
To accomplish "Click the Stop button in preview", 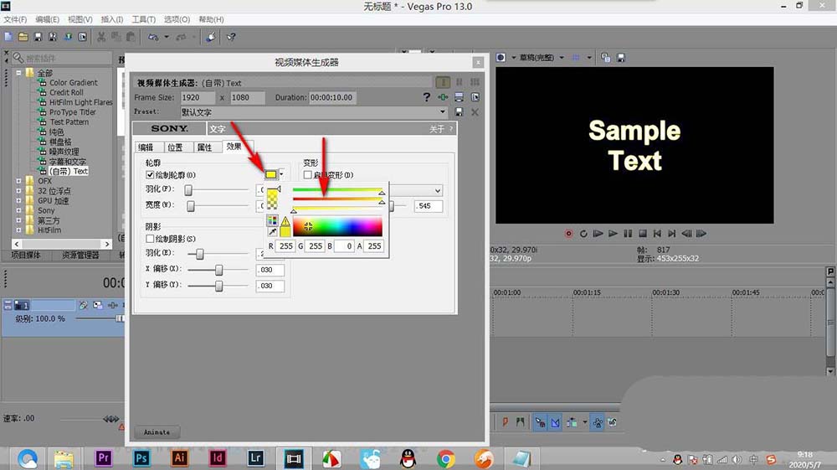I will pyautogui.click(x=643, y=234).
